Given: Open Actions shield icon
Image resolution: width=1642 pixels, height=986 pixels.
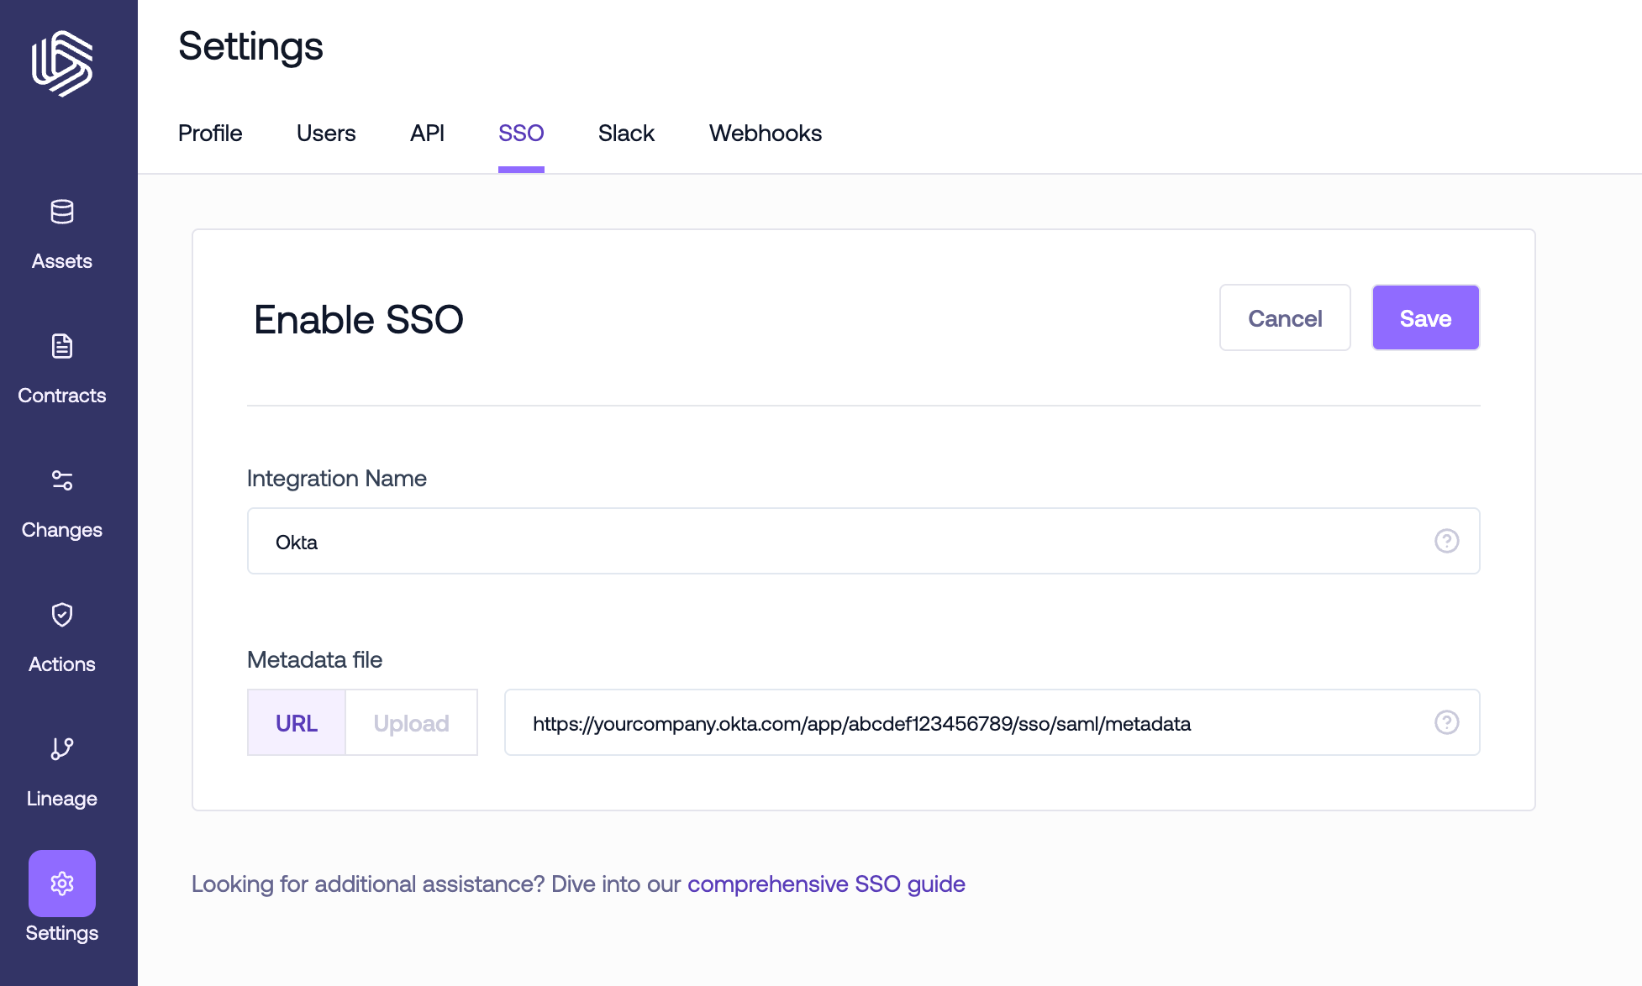Looking at the screenshot, I should coord(62,615).
